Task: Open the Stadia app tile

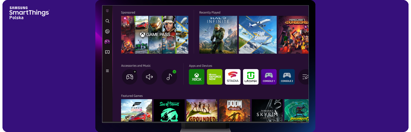Action: (233, 77)
